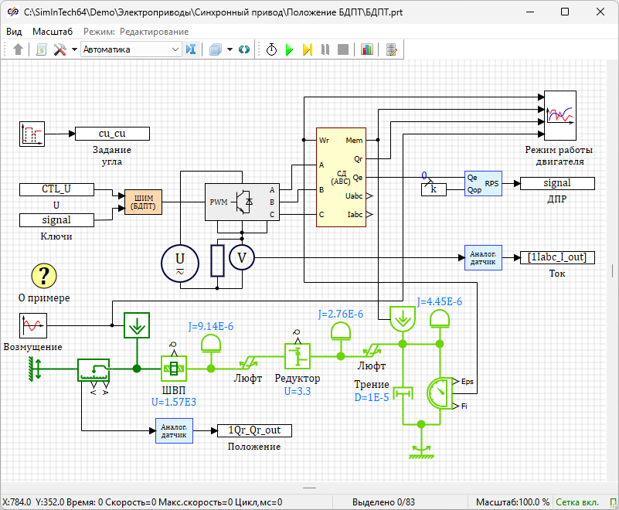
Task: Expand the arrow next to tools icon
Action: tap(74, 49)
